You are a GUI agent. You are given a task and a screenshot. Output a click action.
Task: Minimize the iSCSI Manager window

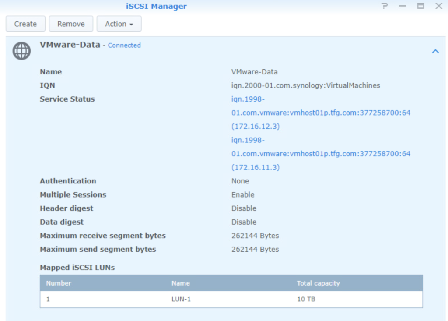(x=402, y=6)
